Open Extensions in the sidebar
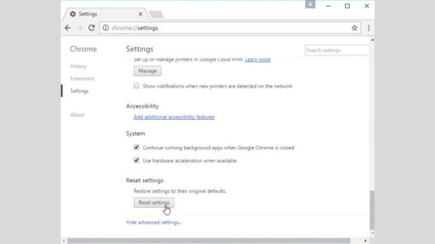Image resolution: width=435 pixels, height=244 pixels. [x=82, y=79]
